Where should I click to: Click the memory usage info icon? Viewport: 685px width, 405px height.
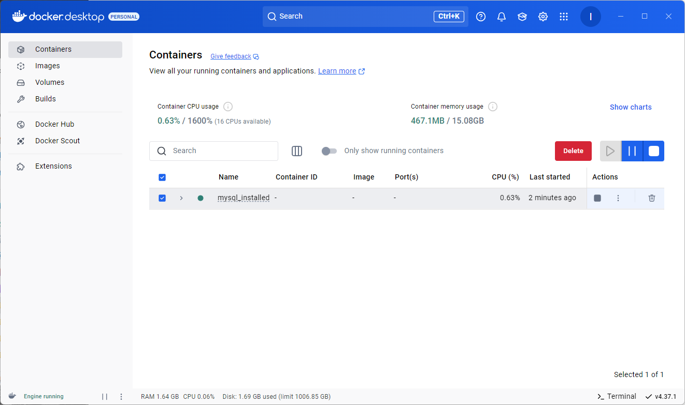pyautogui.click(x=493, y=107)
